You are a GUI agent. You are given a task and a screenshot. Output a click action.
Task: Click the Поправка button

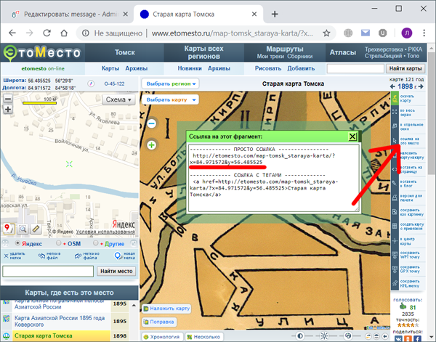point(158,322)
